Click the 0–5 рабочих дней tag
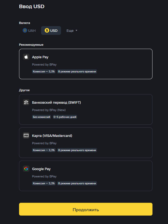 coord(65,117)
